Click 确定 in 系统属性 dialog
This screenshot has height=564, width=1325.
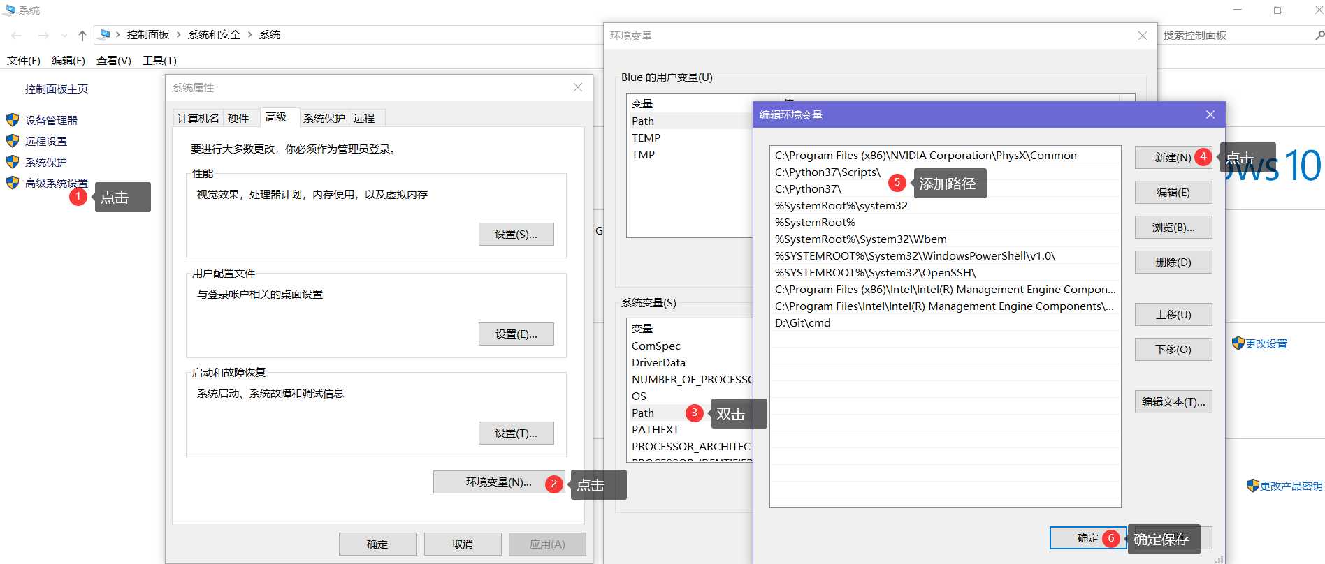coord(377,544)
